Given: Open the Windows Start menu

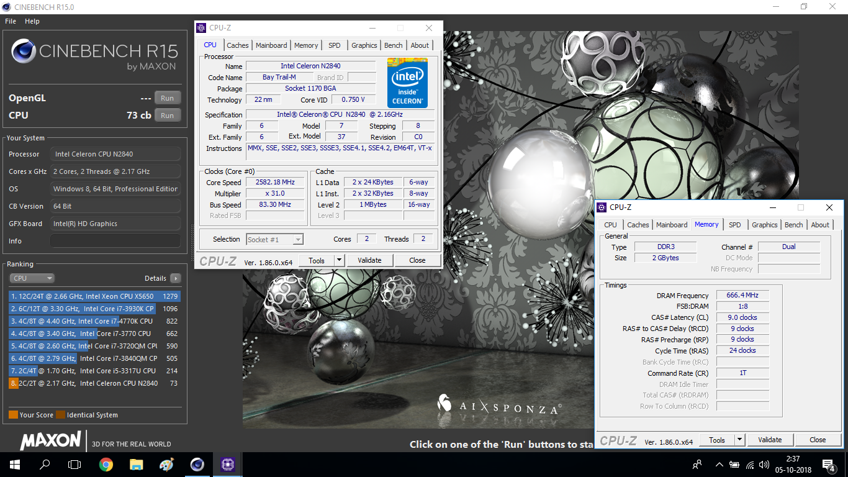Looking at the screenshot, I should 14,464.
